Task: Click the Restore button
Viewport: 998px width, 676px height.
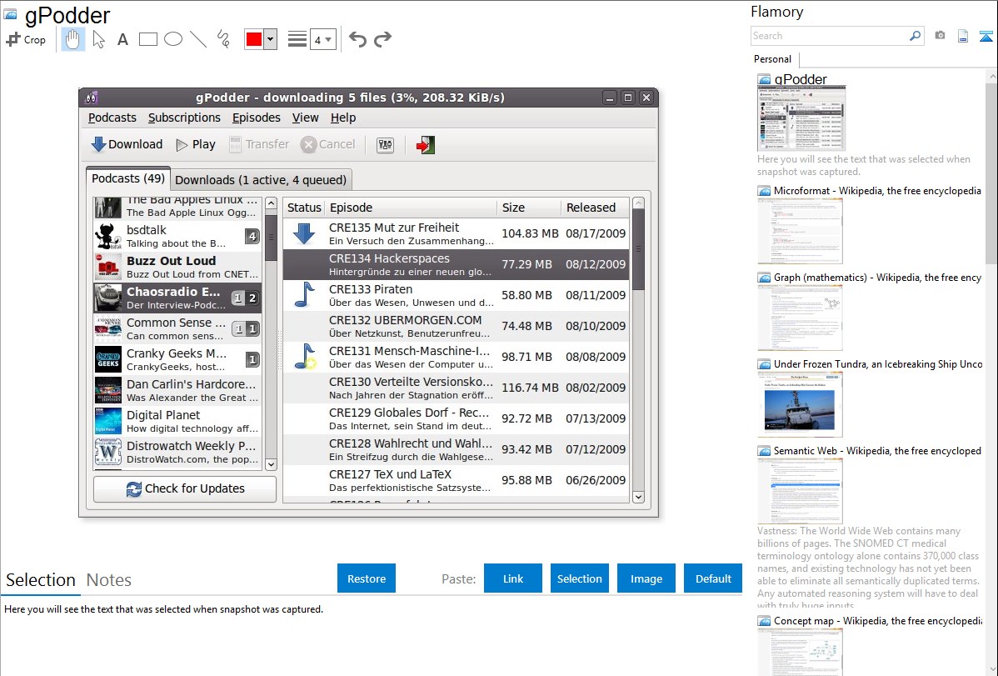Action: click(x=367, y=578)
